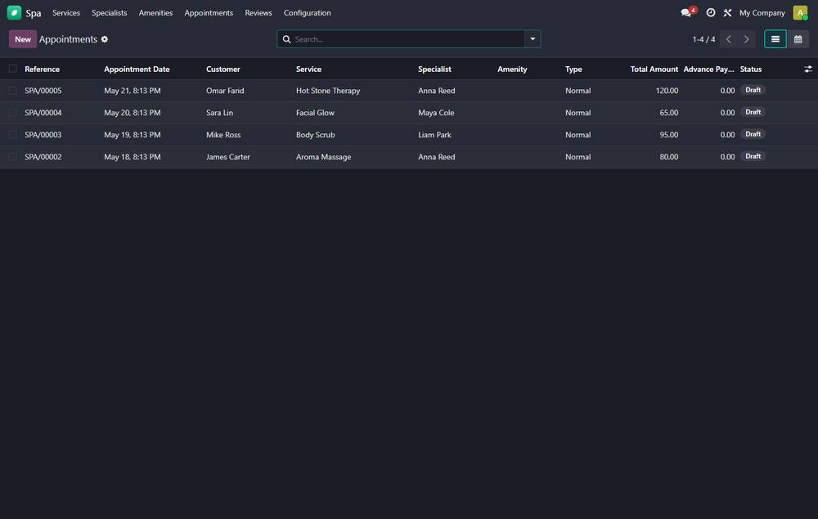Open the Reviews menu
The width and height of the screenshot is (818, 519).
258,12
